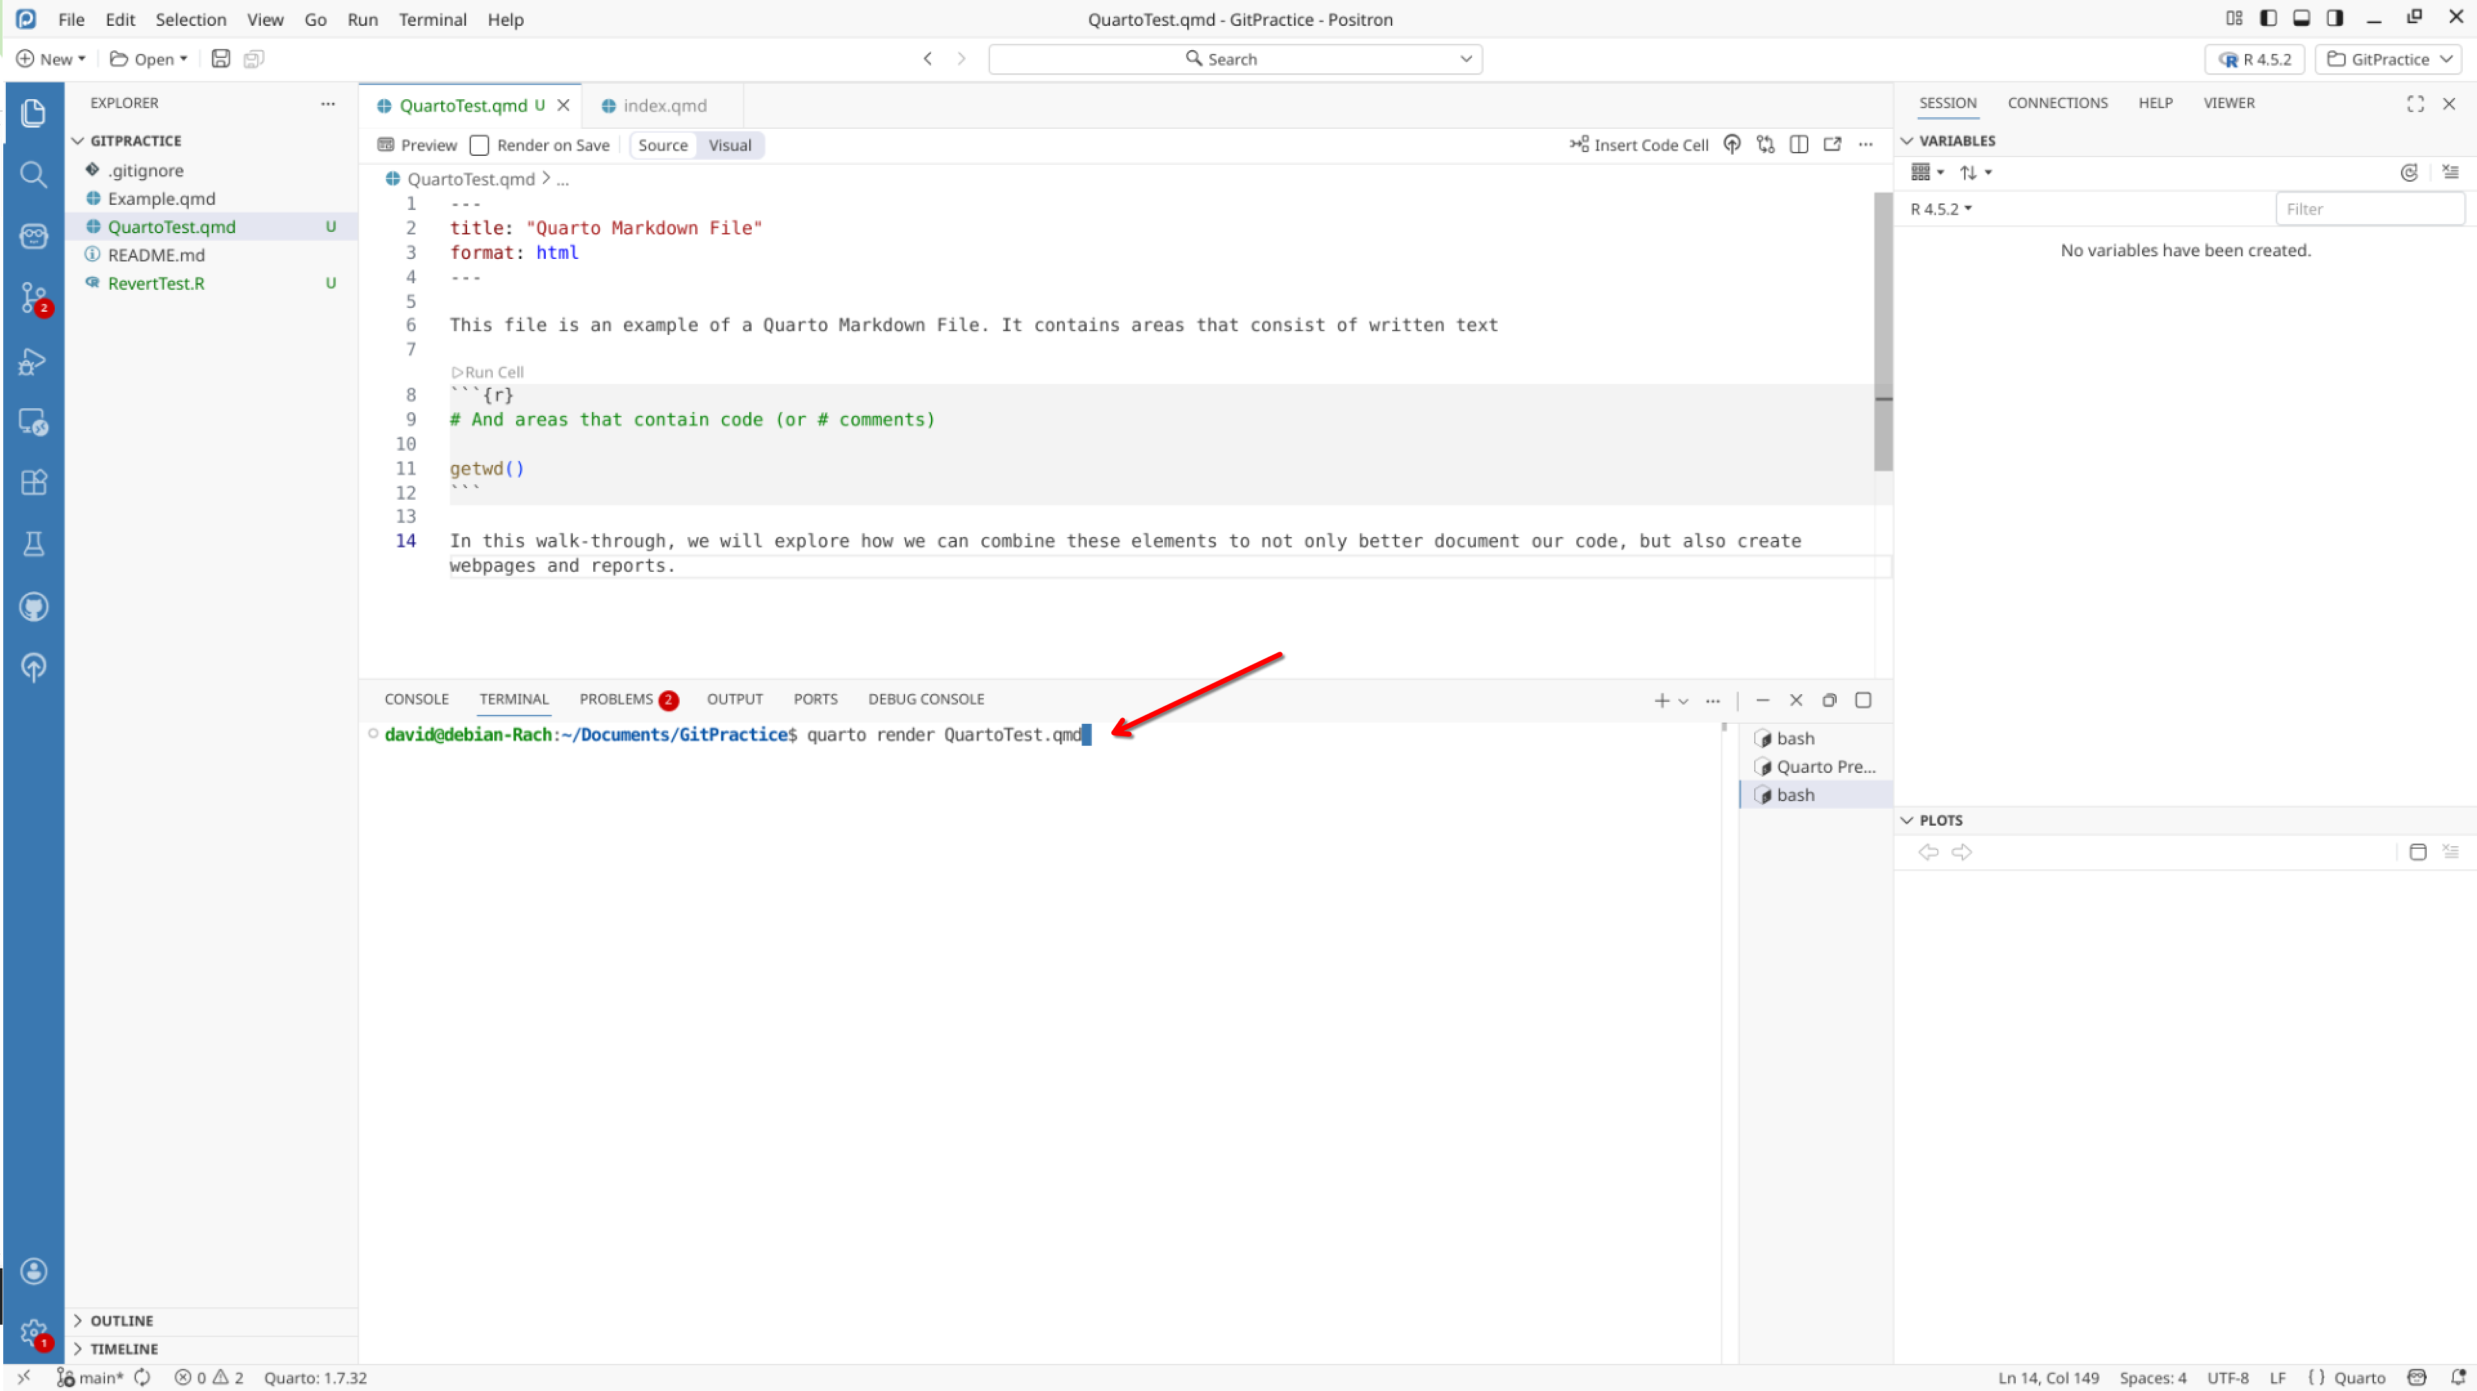This screenshot has height=1391, width=2477.
Task: Open the Source Control view icon
Action: coord(33,297)
